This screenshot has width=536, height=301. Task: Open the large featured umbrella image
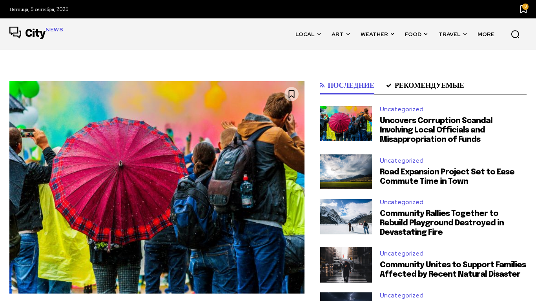click(157, 187)
